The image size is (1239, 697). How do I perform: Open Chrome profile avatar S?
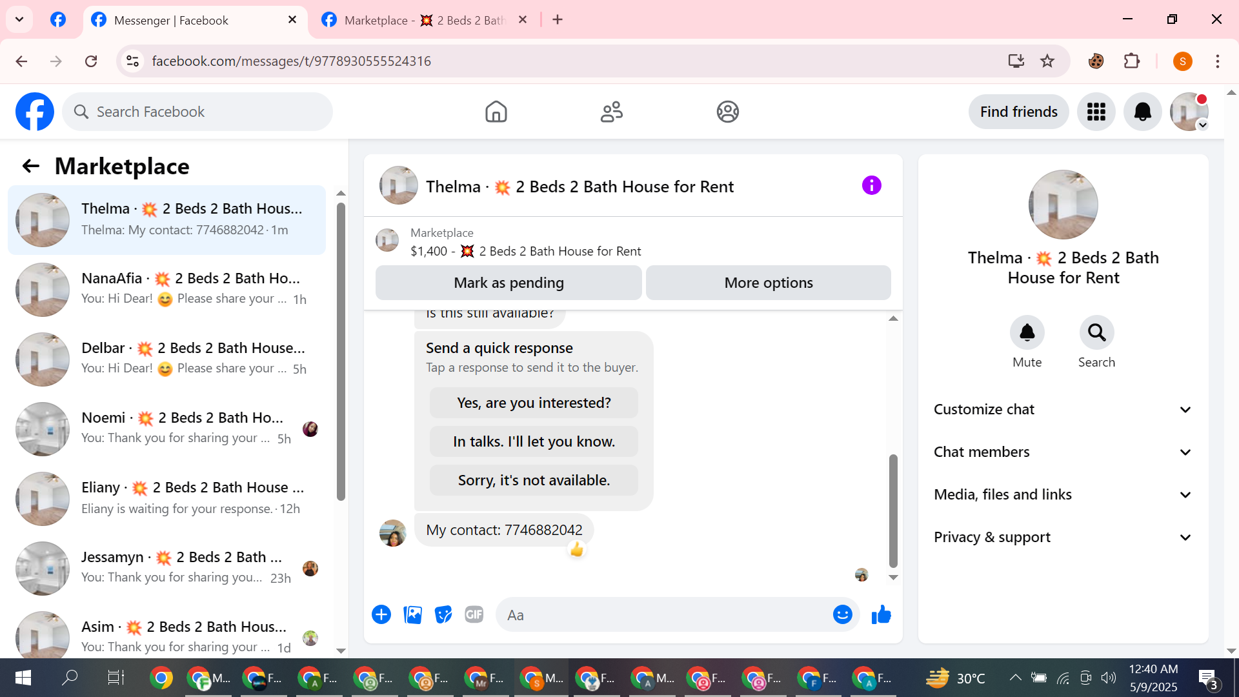click(1182, 61)
